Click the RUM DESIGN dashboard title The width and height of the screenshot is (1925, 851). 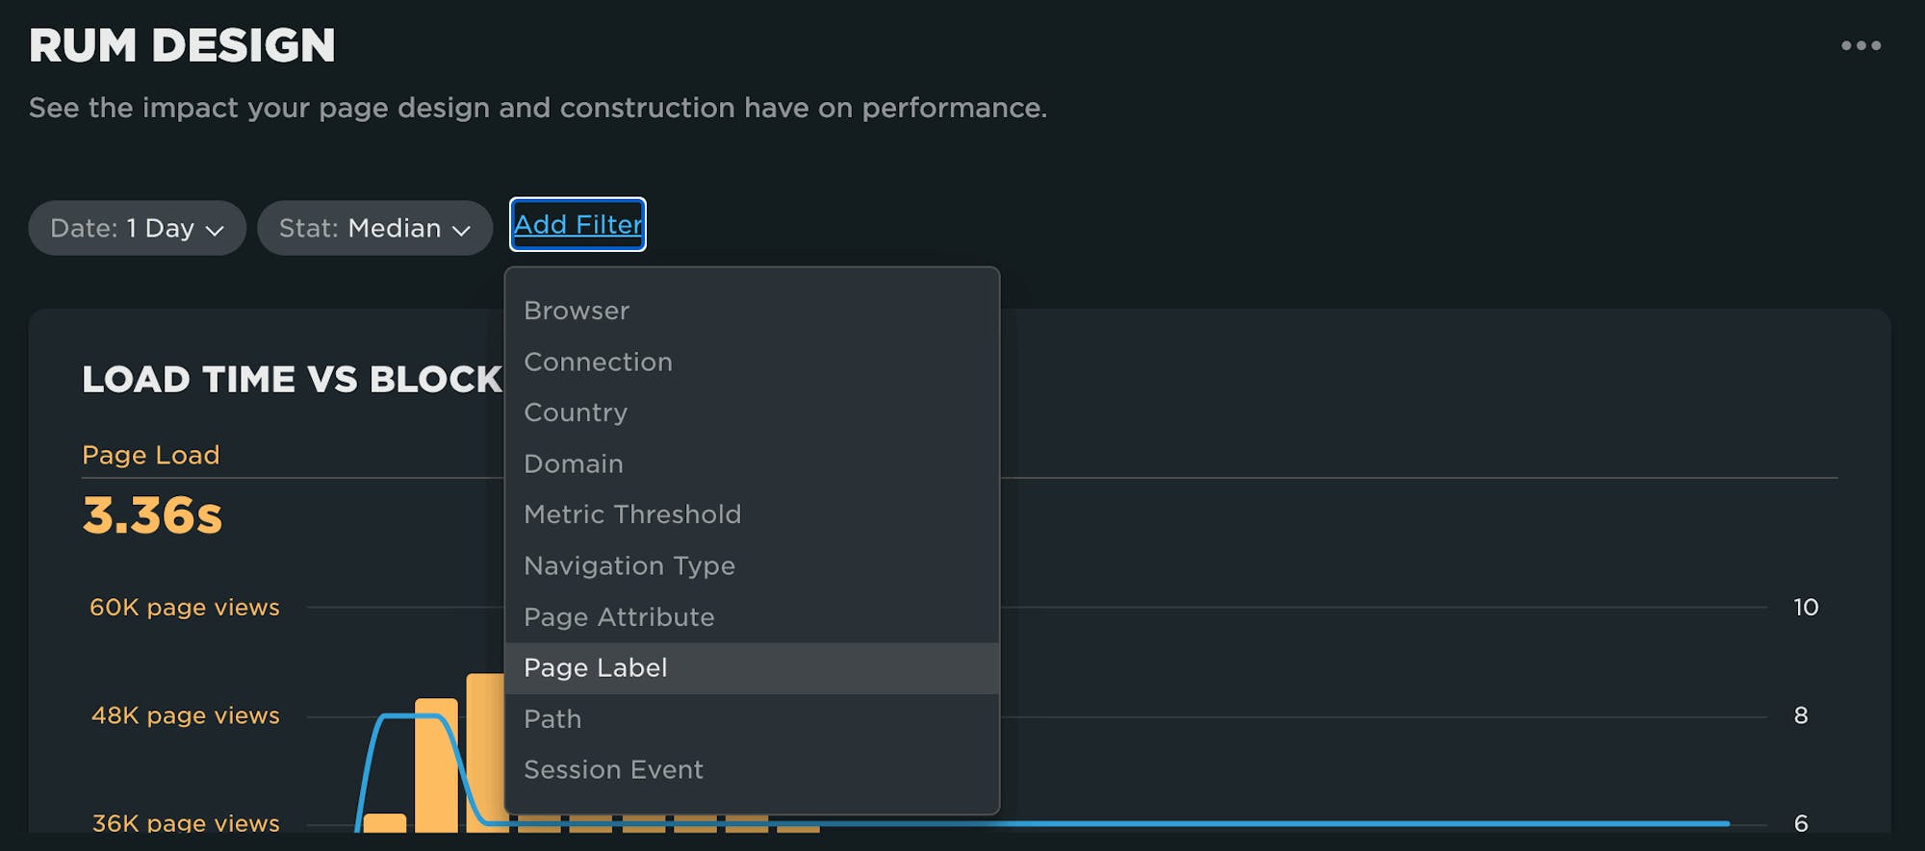click(x=182, y=44)
